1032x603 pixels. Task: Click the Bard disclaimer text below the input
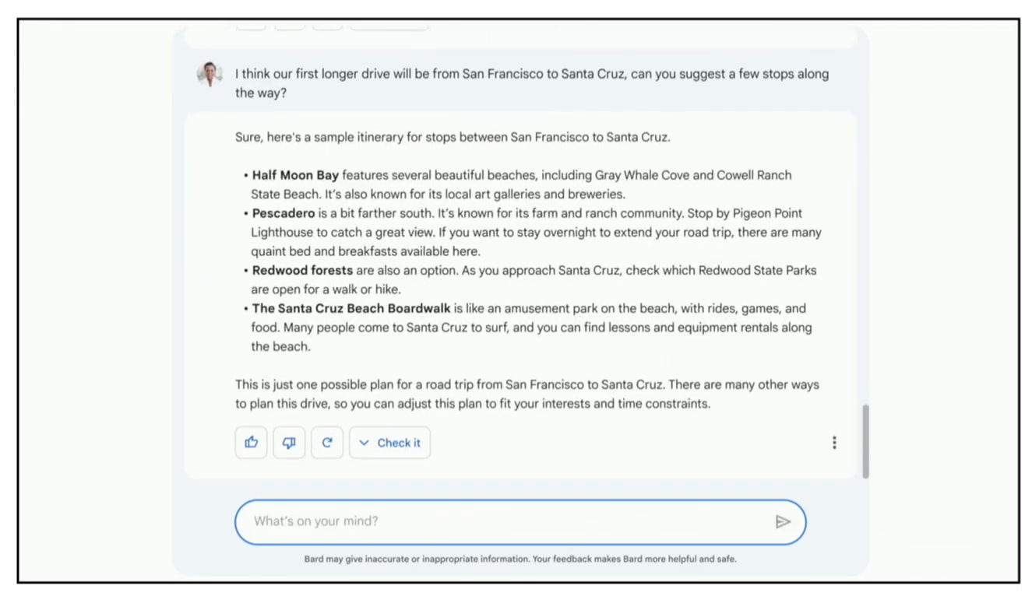[x=520, y=558]
